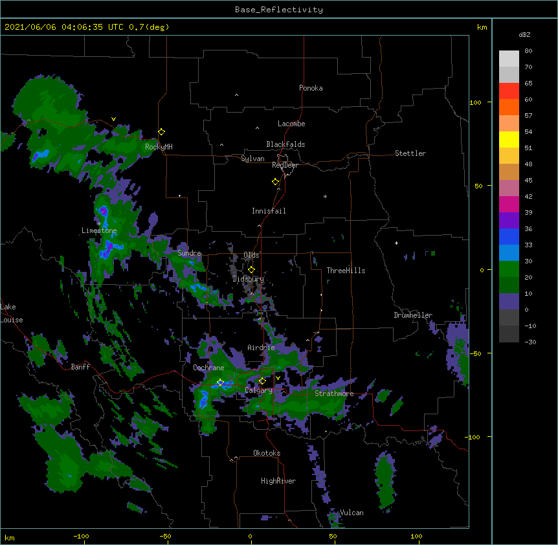Click the 36 dBZ blue swatch
The width and height of the screenshot is (558, 545).
(509, 236)
